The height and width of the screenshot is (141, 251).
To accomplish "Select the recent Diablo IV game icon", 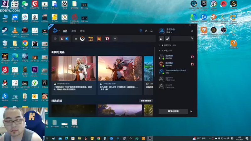I will [x=62, y=39].
